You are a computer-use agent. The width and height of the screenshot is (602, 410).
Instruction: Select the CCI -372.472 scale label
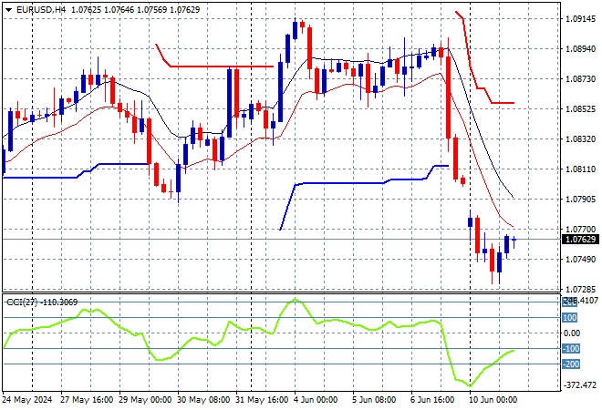580,385
